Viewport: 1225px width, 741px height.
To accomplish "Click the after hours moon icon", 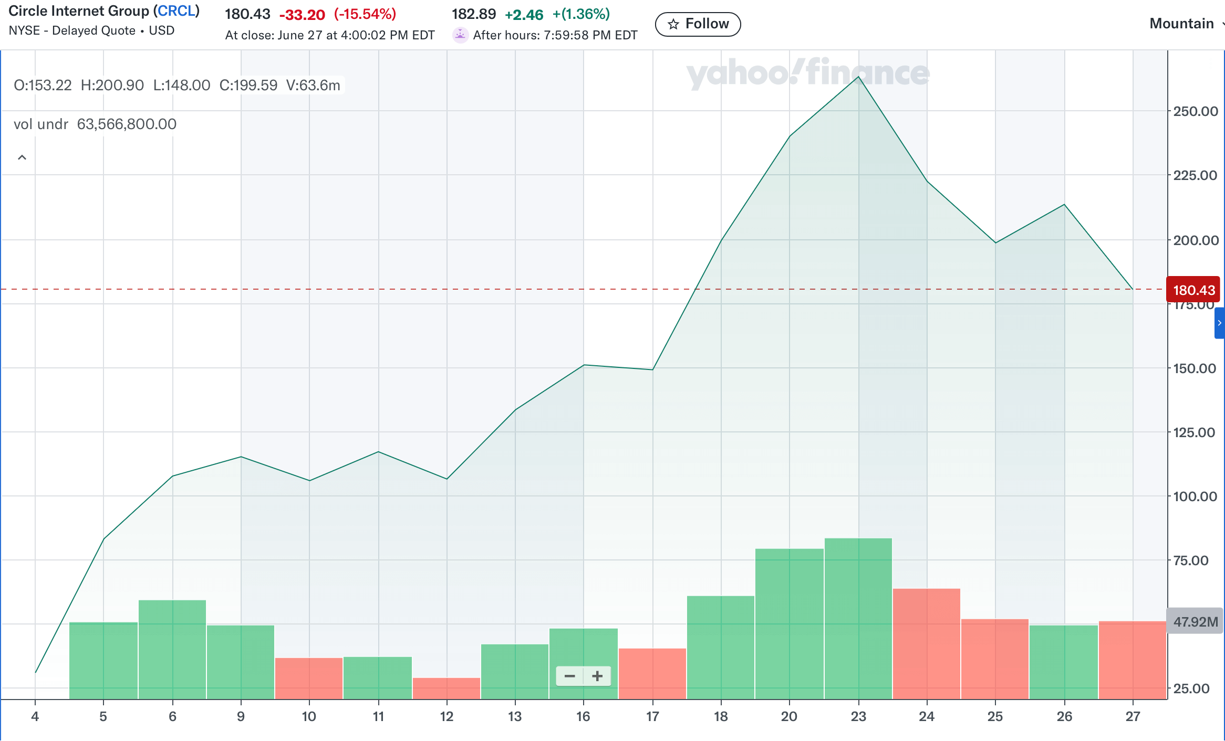I will point(460,35).
